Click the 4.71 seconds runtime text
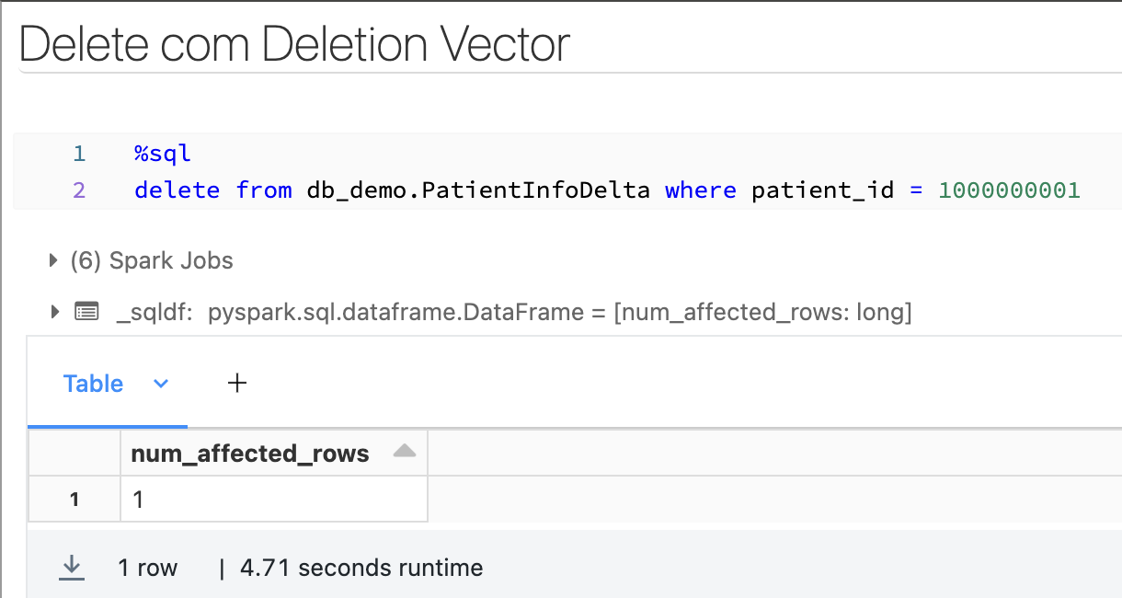 pos(361,568)
